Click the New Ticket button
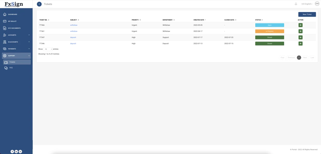 pyautogui.click(x=307, y=14)
